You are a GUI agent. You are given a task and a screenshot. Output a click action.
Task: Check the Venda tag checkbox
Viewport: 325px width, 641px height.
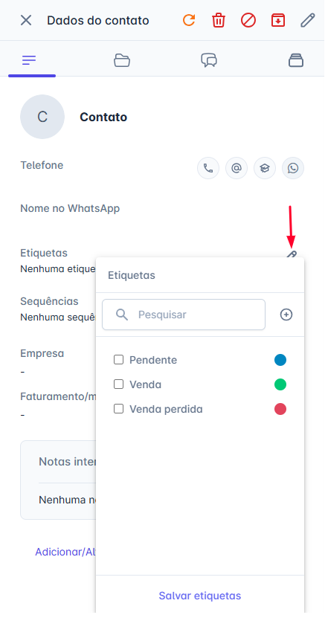pyautogui.click(x=118, y=384)
